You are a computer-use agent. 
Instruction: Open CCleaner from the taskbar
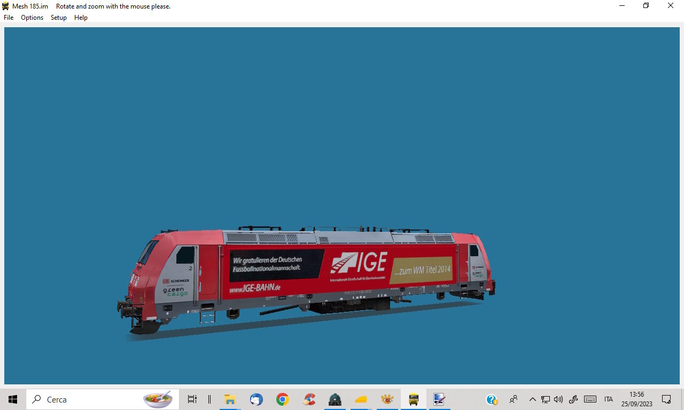309,399
